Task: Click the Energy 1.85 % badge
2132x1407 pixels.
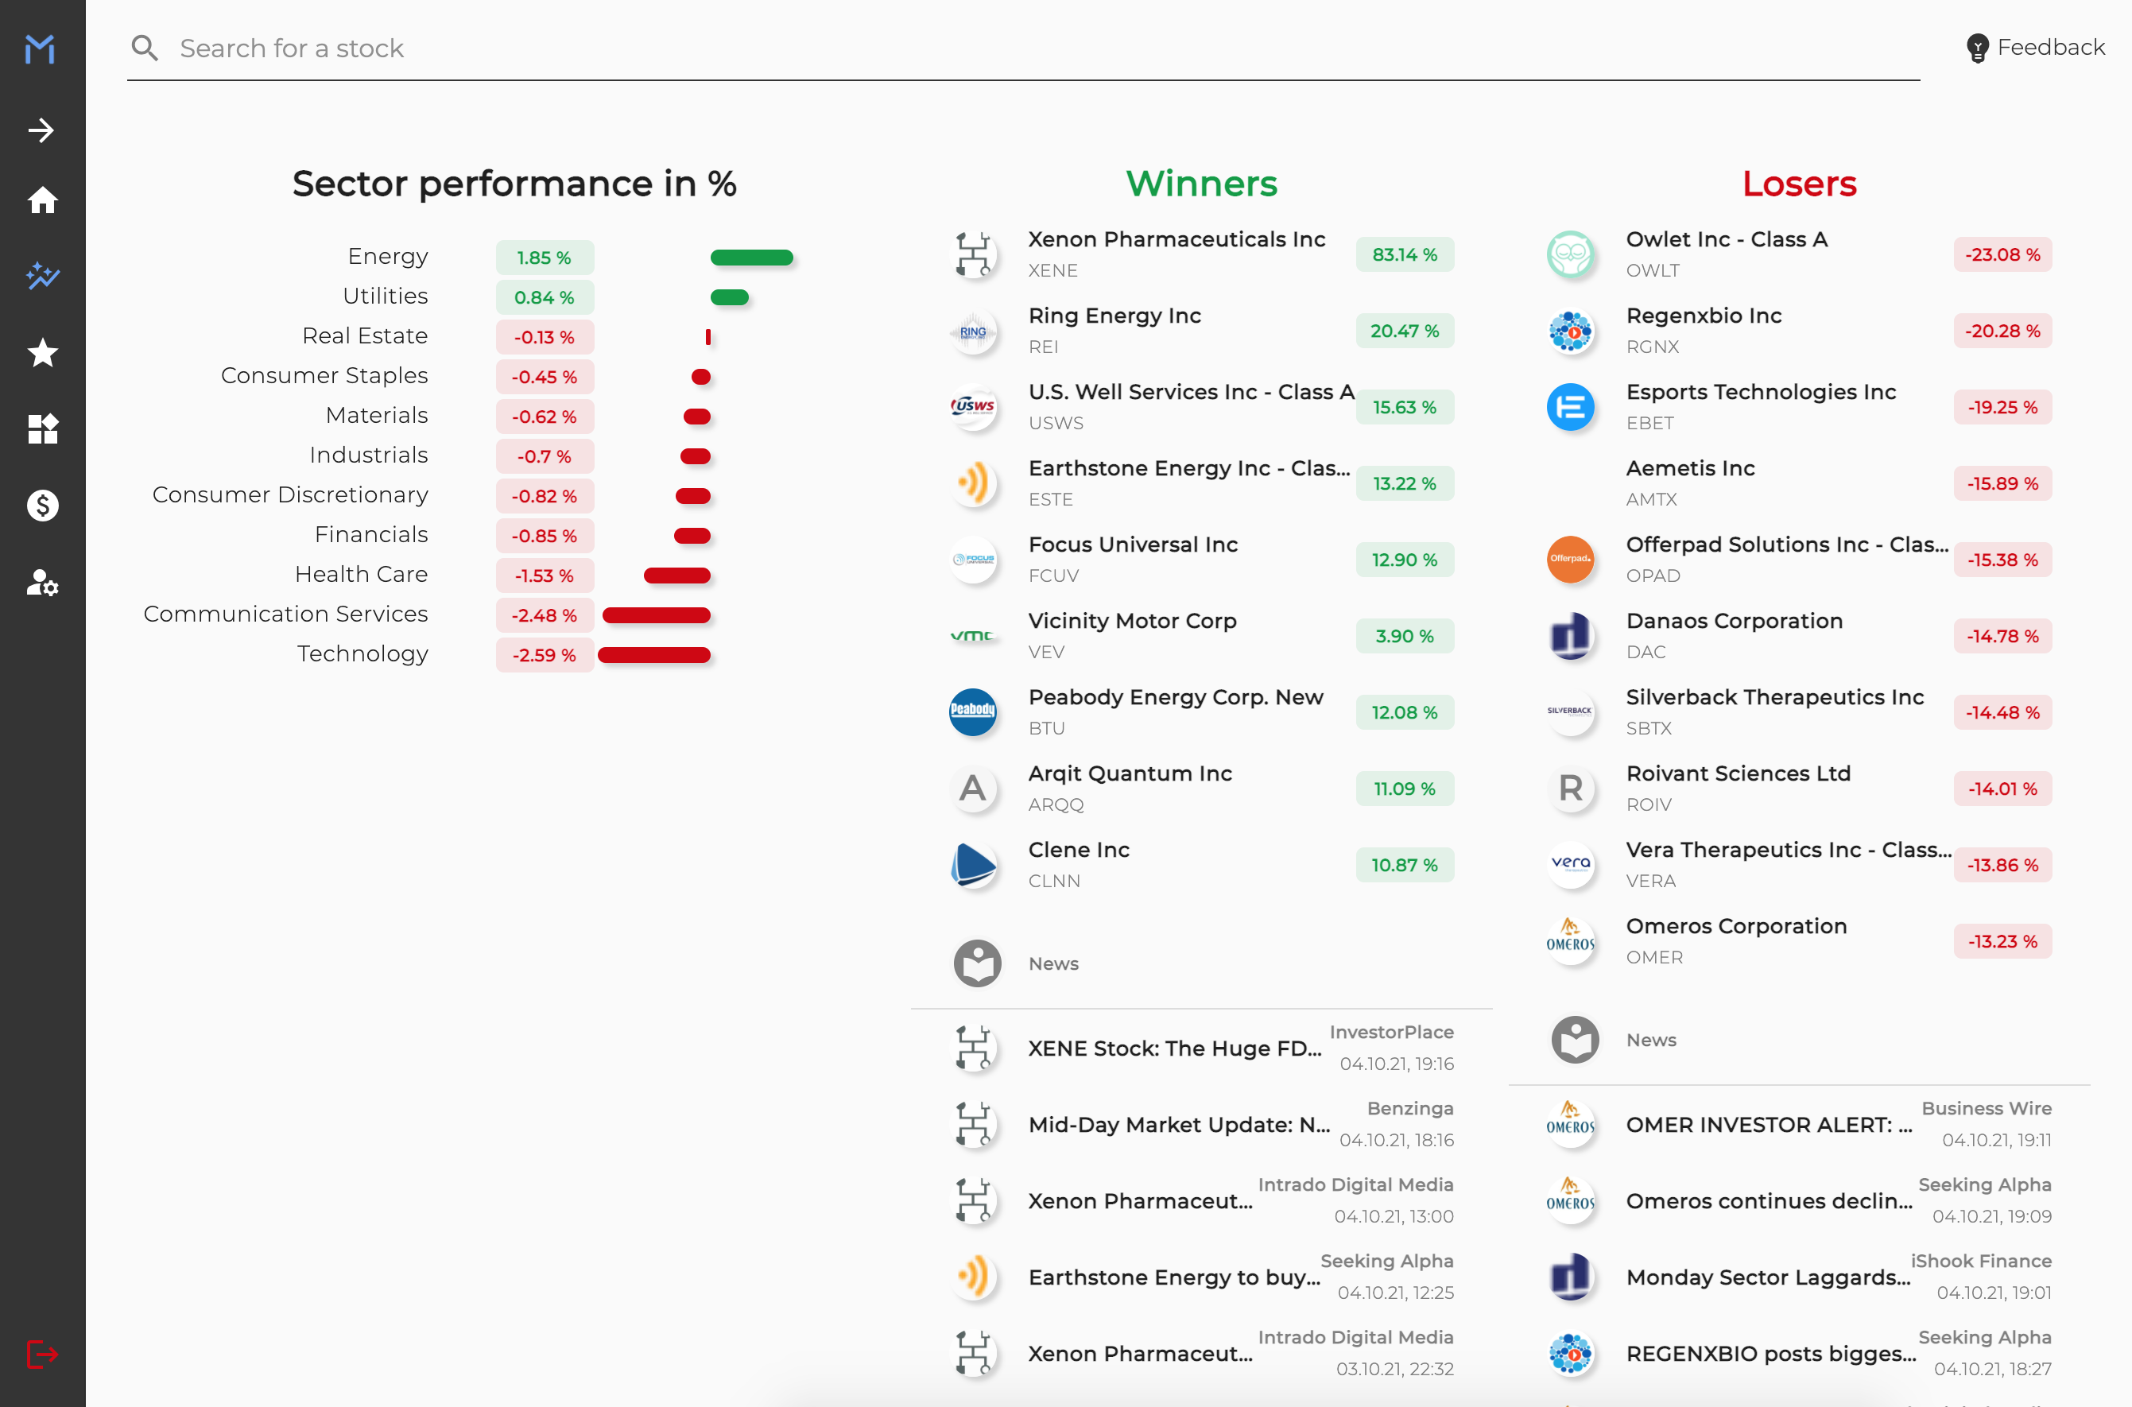Action: tap(545, 258)
